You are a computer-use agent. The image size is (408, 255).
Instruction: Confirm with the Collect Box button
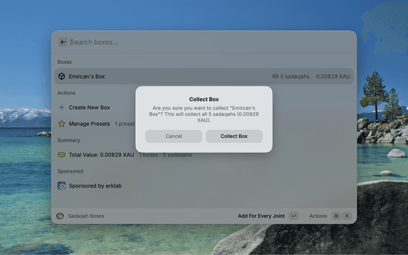[234, 136]
